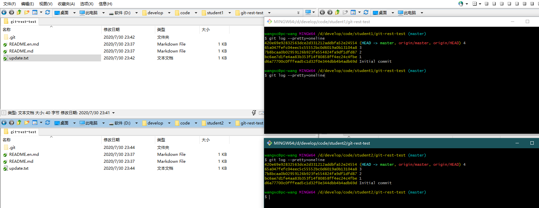Click develop breadcrumb in student1 pane

pyautogui.click(x=153, y=13)
